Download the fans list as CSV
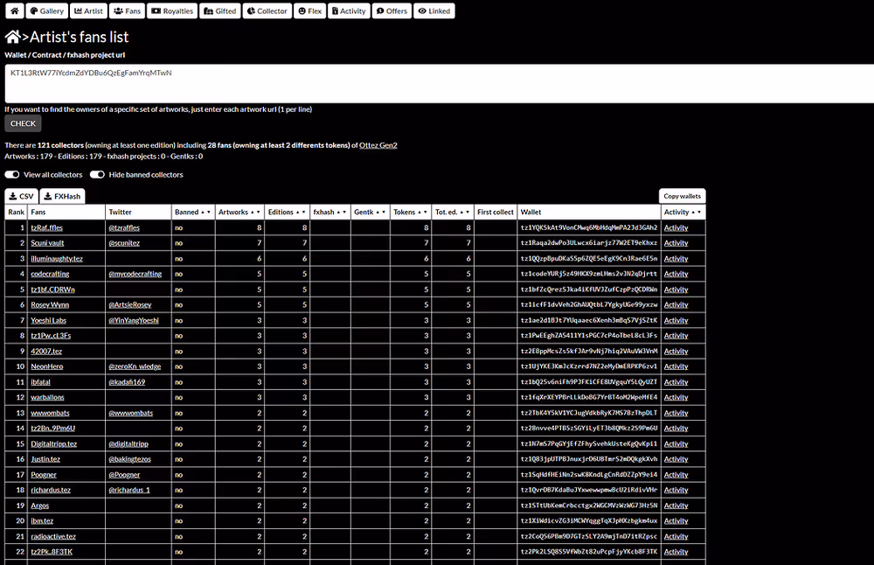 coord(21,196)
